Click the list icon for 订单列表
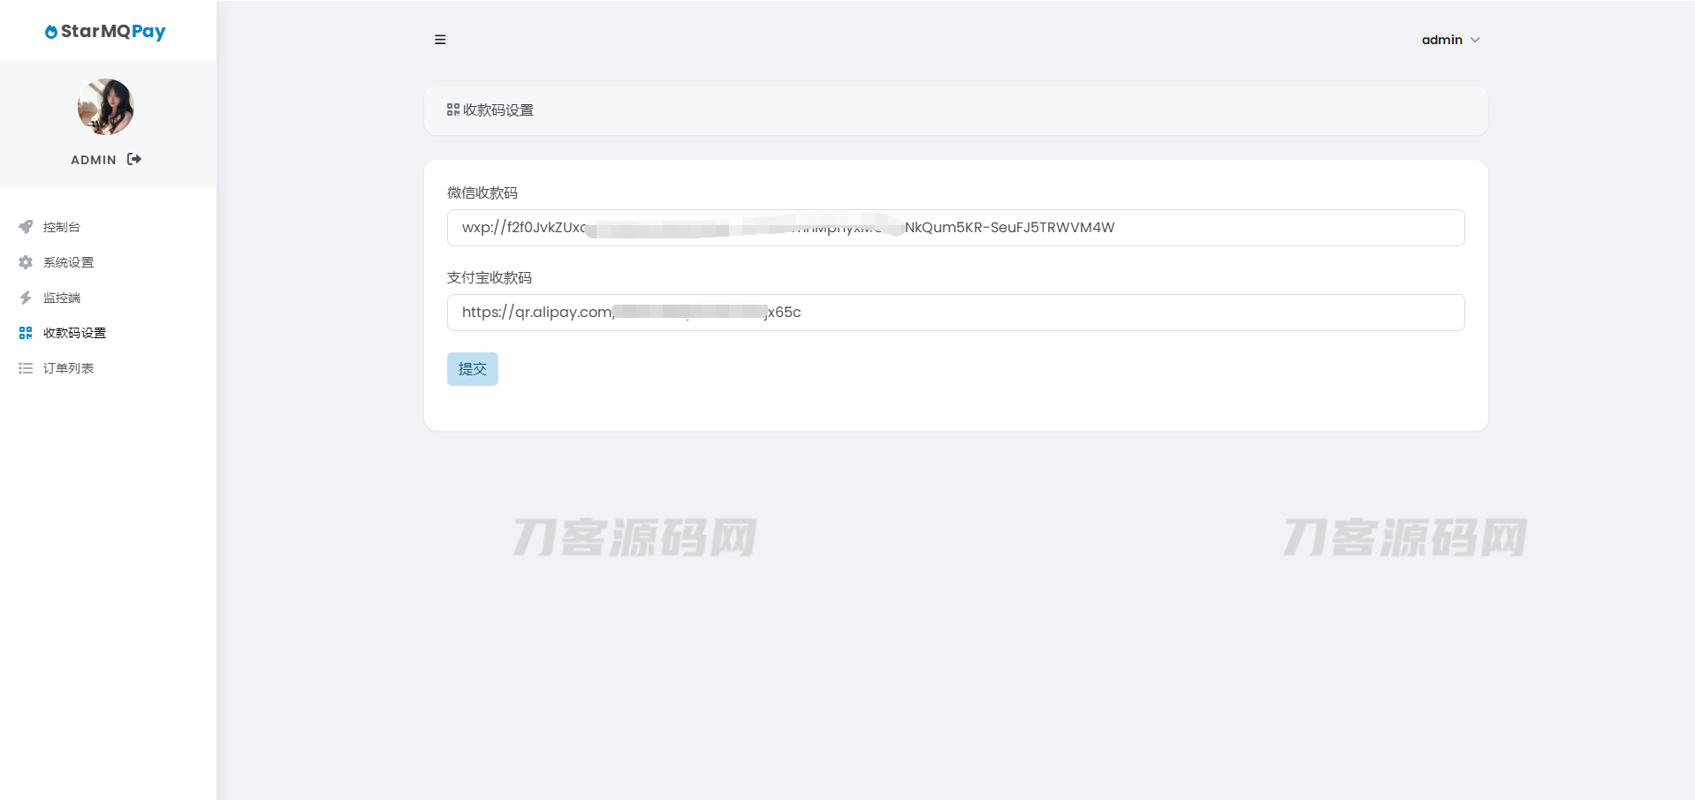This screenshot has width=1695, height=800. [x=26, y=368]
